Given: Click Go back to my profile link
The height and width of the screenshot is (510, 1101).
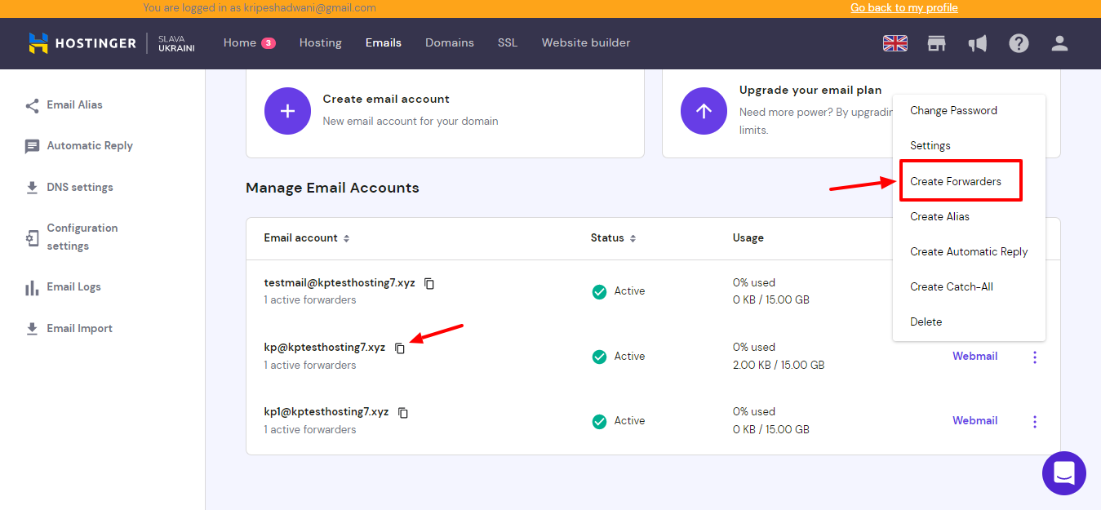Looking at the screenshot, I should point(903,8).
